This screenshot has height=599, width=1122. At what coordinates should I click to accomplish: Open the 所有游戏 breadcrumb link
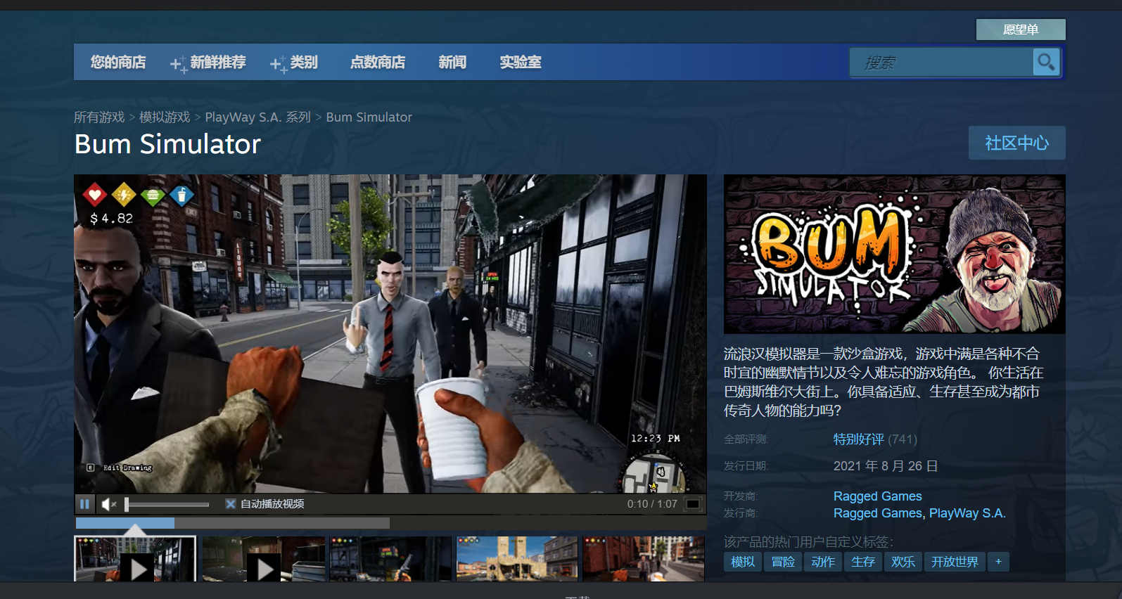[x=99, y=117]
